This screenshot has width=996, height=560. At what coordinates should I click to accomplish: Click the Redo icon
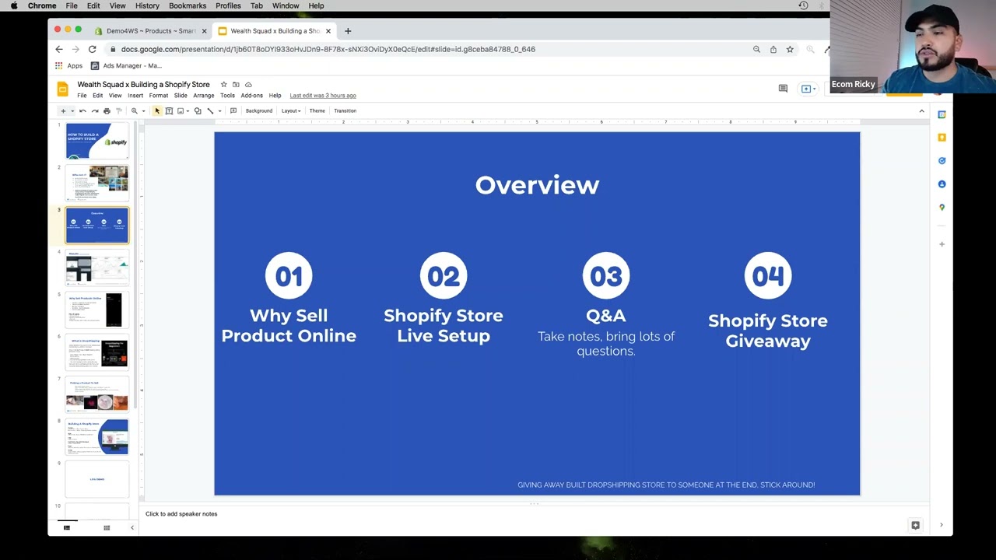tap(95, 111)
